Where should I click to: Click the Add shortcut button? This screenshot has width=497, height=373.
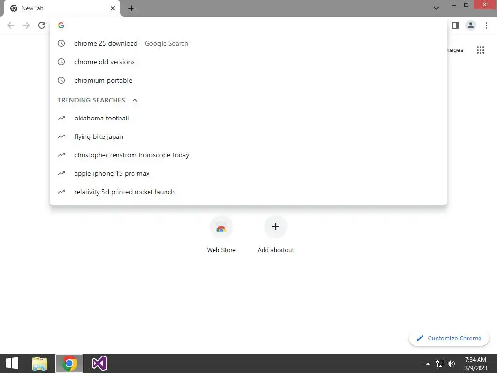tap(276, 235)
